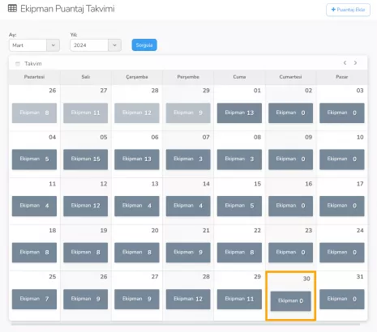This screenshot has height=332, width=377.
Task: Open Ekipman 13 entry on day 06
Action: tap(137, 160)
